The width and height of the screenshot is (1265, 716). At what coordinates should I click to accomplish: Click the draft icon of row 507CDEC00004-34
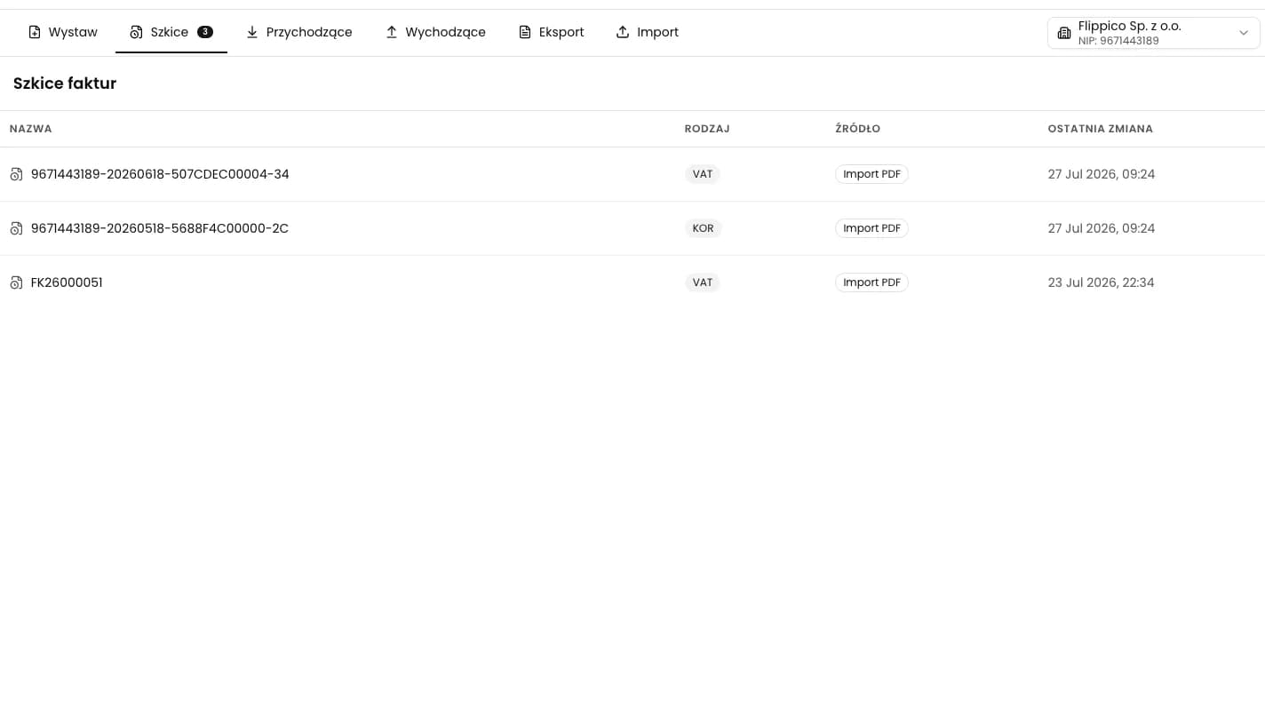pyautogui.click(x=16, y=174)
